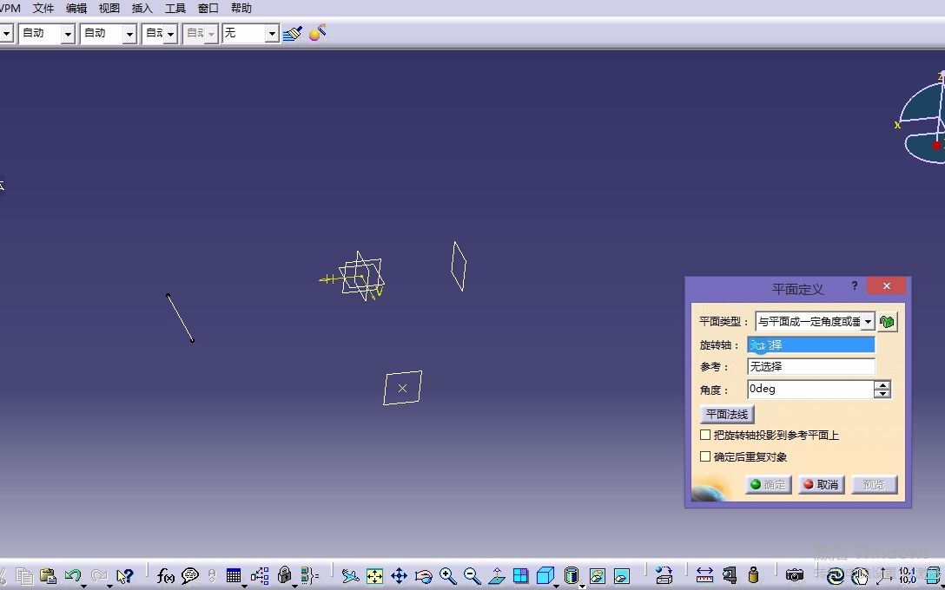945x590 pixels.
Task: Activate the Fly mode airplane icon
Action: [350, 576]
